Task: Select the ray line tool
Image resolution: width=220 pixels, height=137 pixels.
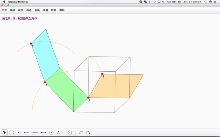Action: (35, 132)
